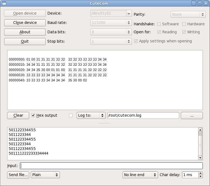Click the Char delay 1 ms field
This screenshot has height=186, width=210.
point(190,175)
